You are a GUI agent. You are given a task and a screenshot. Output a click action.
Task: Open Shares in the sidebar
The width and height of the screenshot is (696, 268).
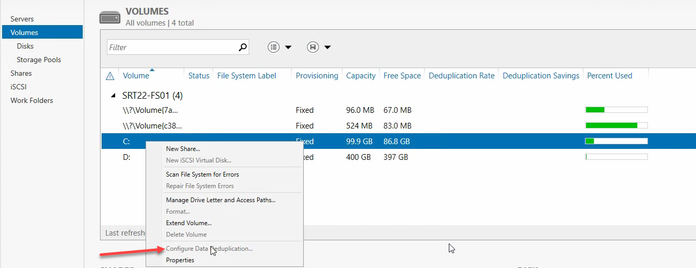[21, 73]
